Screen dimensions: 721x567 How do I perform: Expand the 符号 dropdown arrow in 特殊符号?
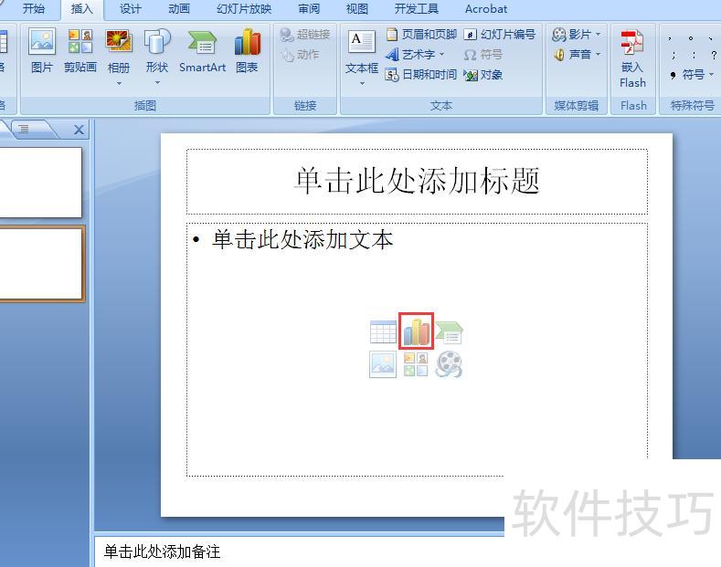click(711, 75)
